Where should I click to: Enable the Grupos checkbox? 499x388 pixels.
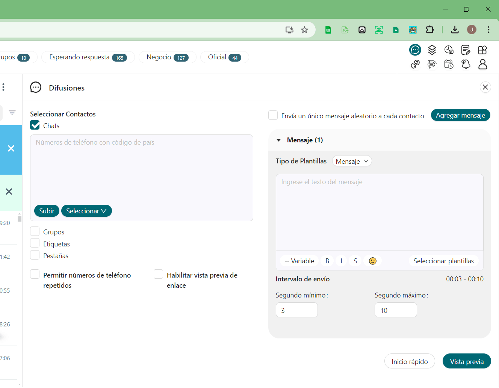(x=35, y=232)
